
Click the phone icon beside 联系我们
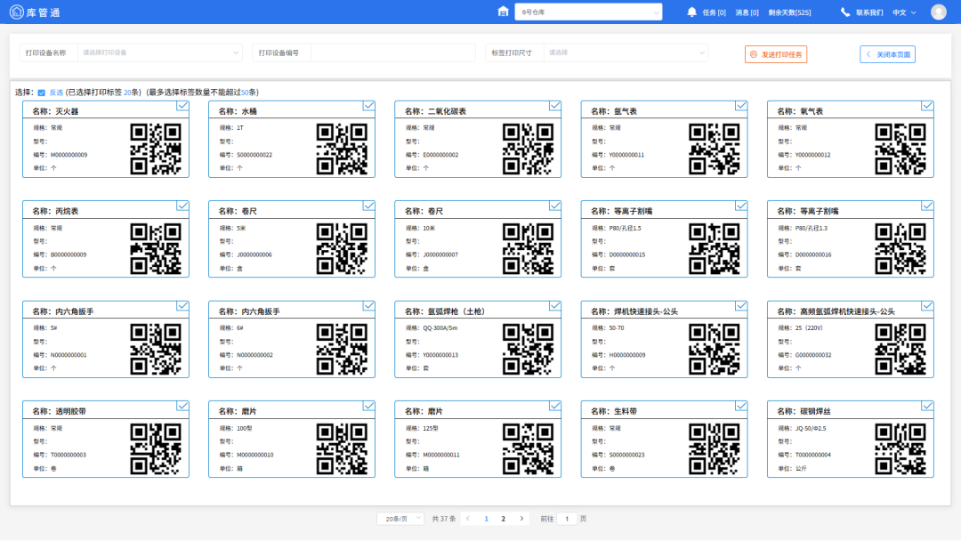(845, 12)
